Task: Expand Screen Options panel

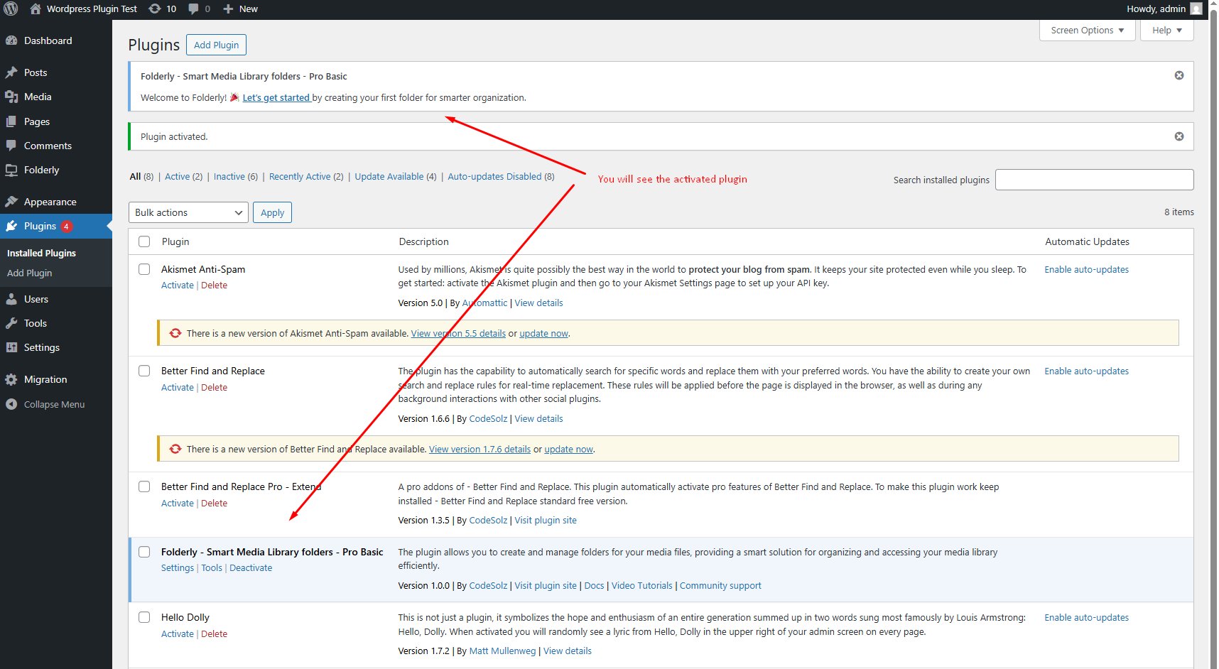Action: [x=1088, y=31]
